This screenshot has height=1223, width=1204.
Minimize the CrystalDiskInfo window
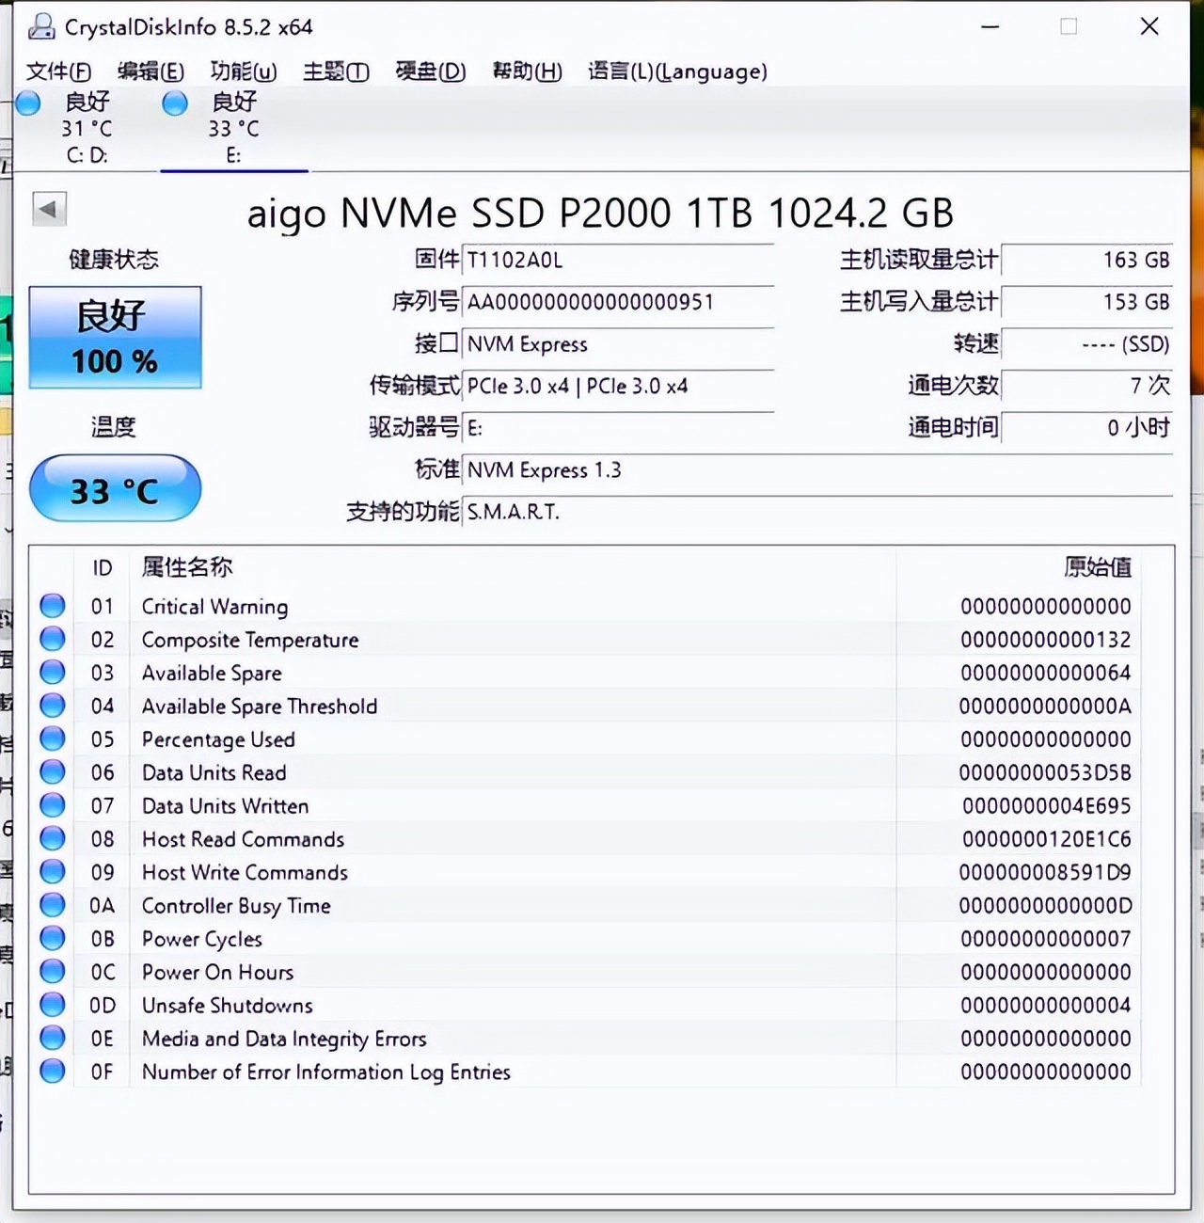pyautogui.click(x=990, y=26)
